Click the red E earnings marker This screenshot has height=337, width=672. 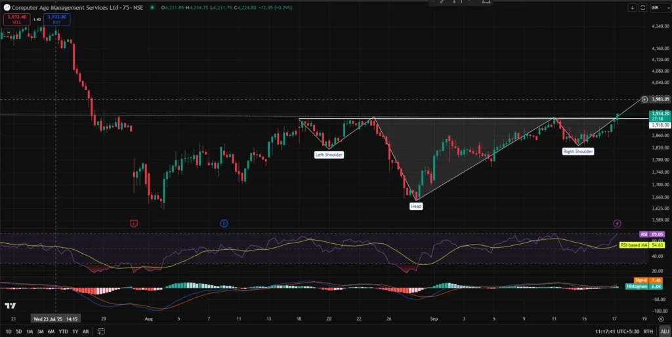[135, 224]
